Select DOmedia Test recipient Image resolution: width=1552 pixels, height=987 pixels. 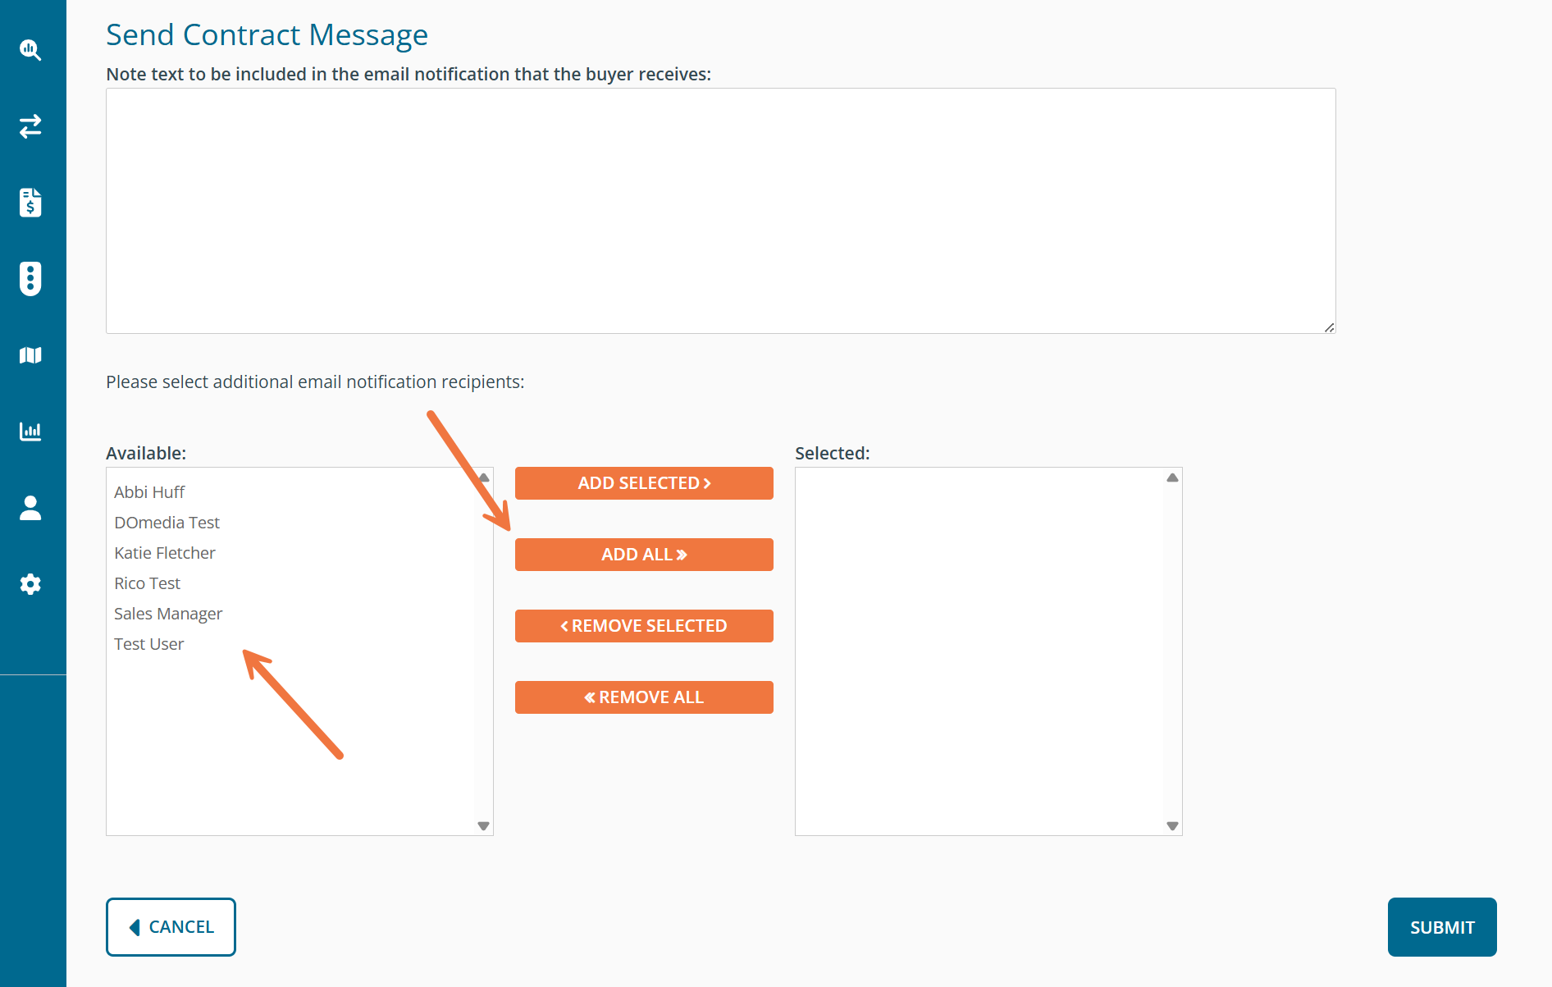167,523
